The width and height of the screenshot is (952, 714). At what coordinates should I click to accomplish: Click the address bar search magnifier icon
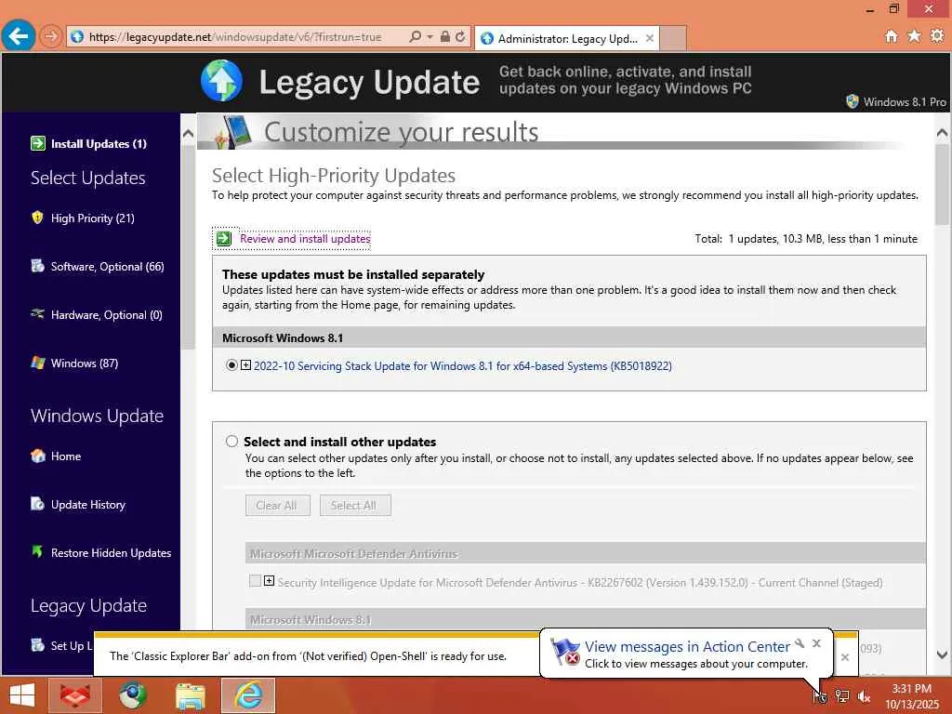415,36
